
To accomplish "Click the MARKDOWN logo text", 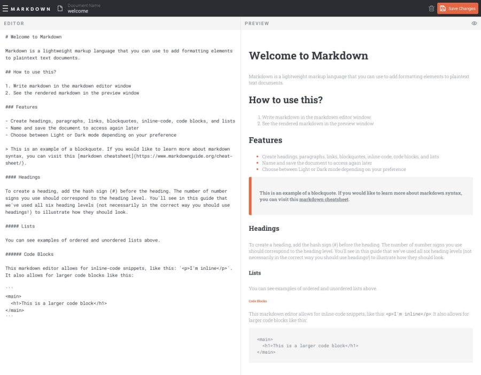I will (30, 9).
